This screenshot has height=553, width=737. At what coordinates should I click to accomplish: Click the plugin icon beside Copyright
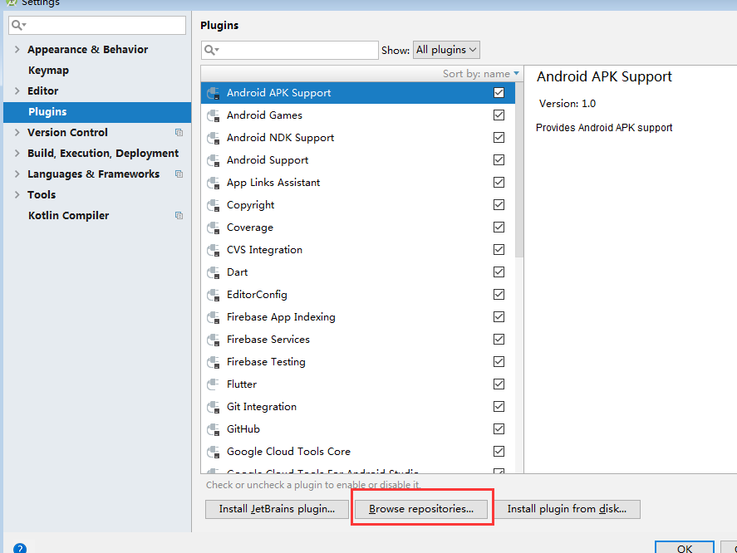(214, 205)
